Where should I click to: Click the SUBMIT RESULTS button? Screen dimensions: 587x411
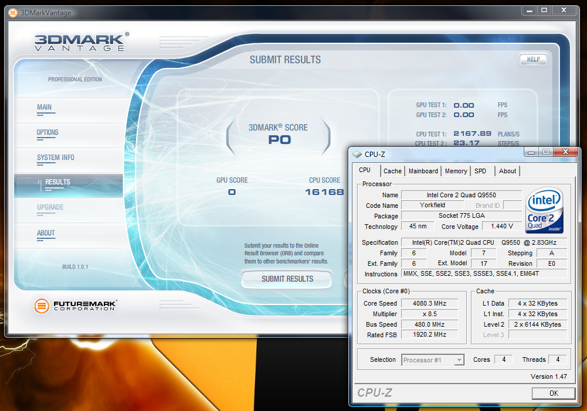(287, 279)
